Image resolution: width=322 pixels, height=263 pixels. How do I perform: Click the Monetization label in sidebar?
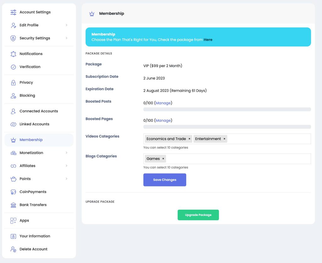(x=31, y=153)
